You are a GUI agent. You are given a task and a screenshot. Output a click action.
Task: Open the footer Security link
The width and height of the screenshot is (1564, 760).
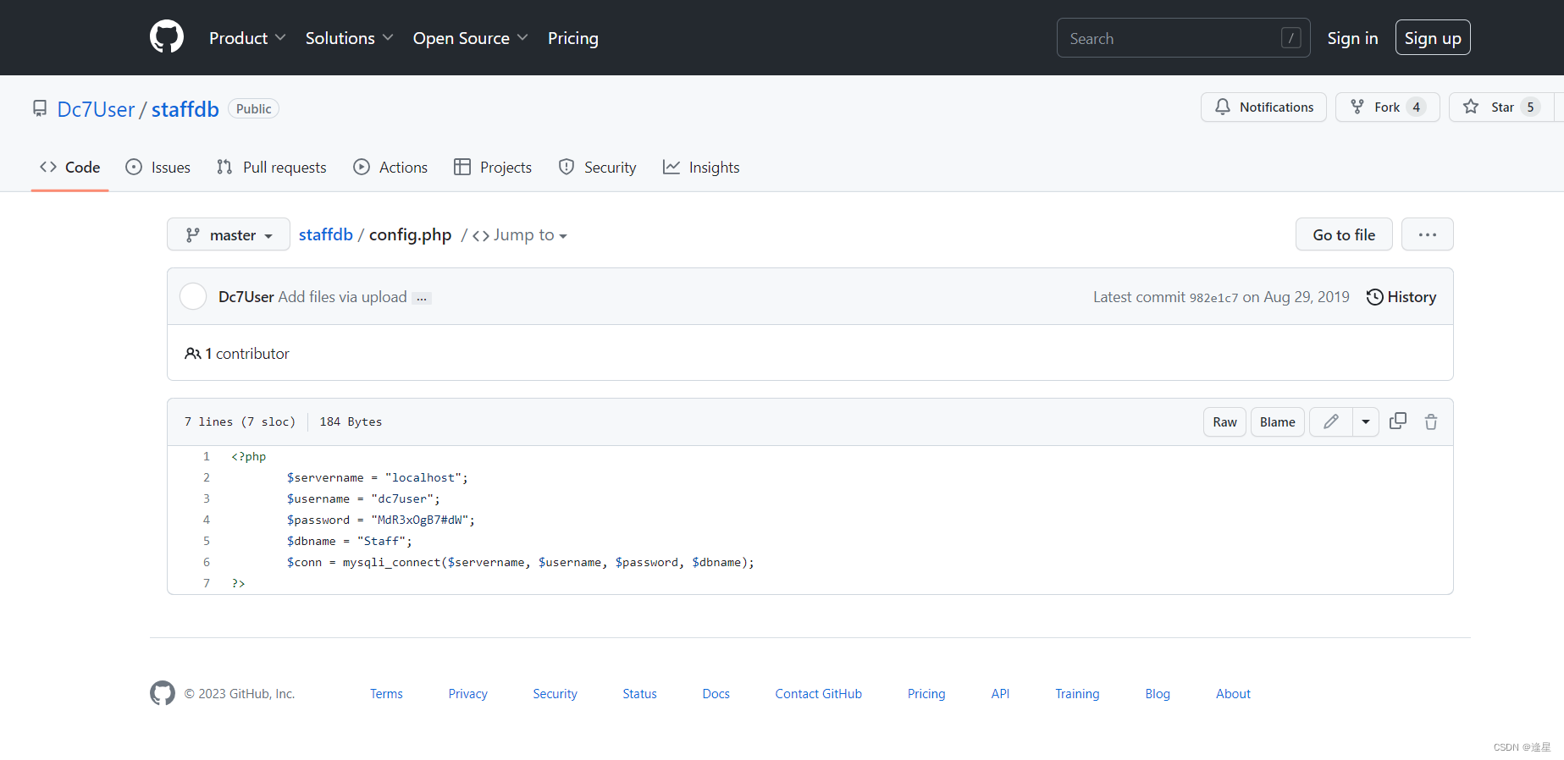(555, 694)
